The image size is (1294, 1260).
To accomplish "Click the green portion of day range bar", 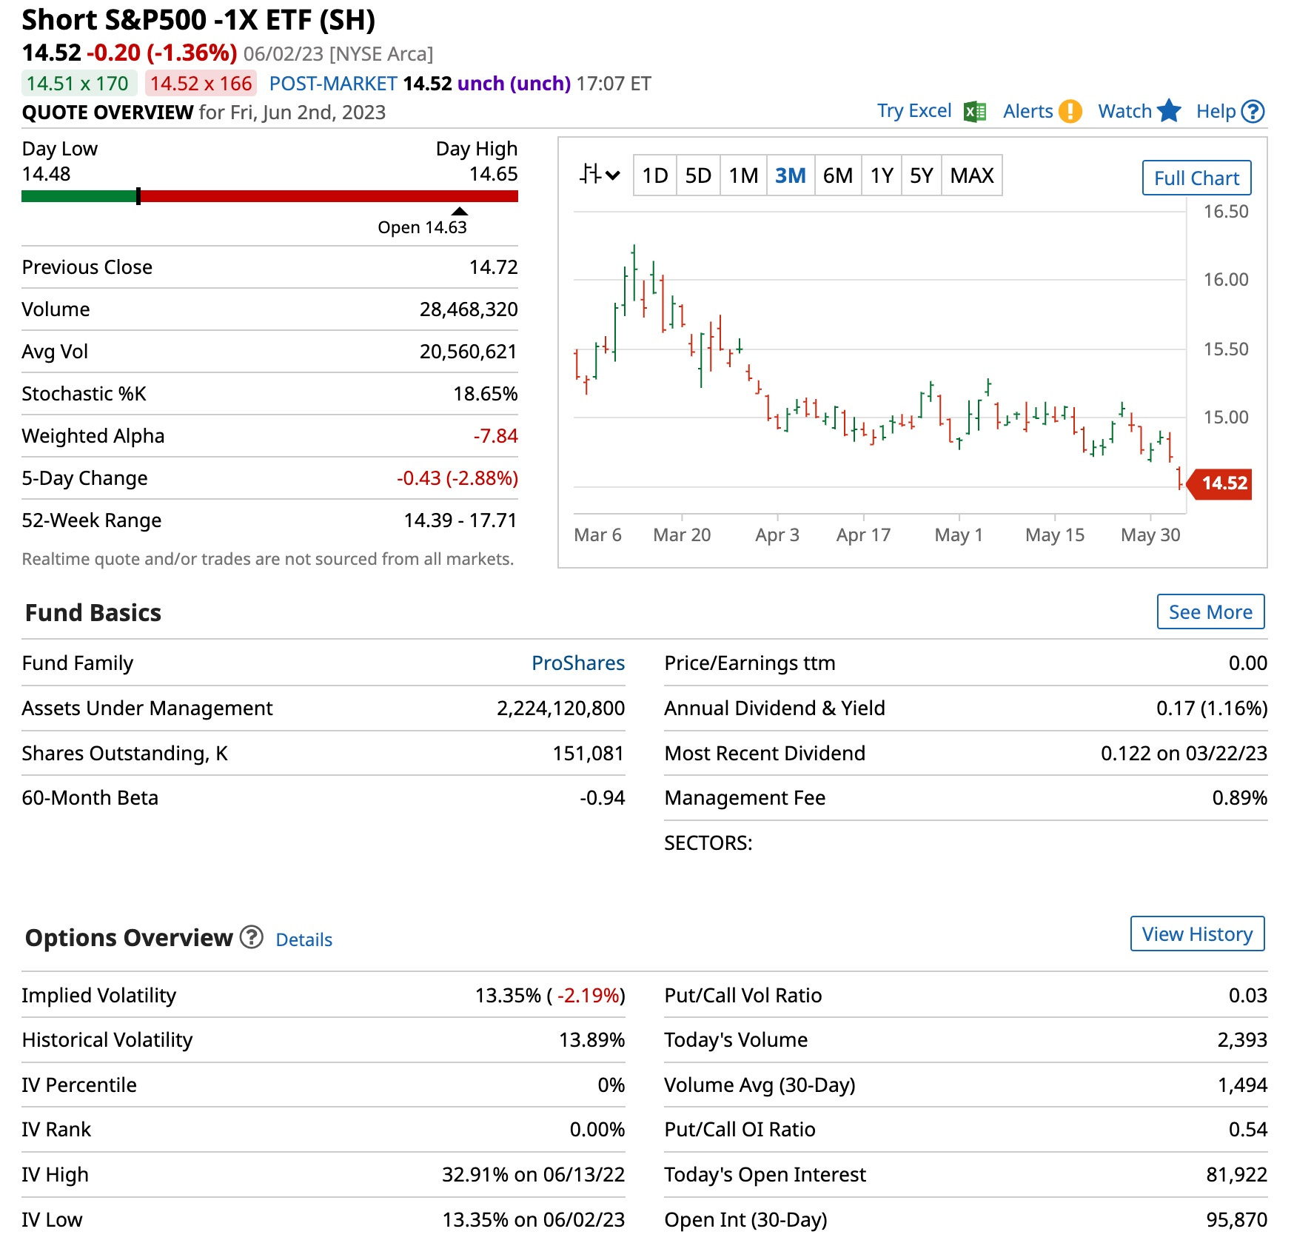I will pyautogui.click(x=78, y=196).
